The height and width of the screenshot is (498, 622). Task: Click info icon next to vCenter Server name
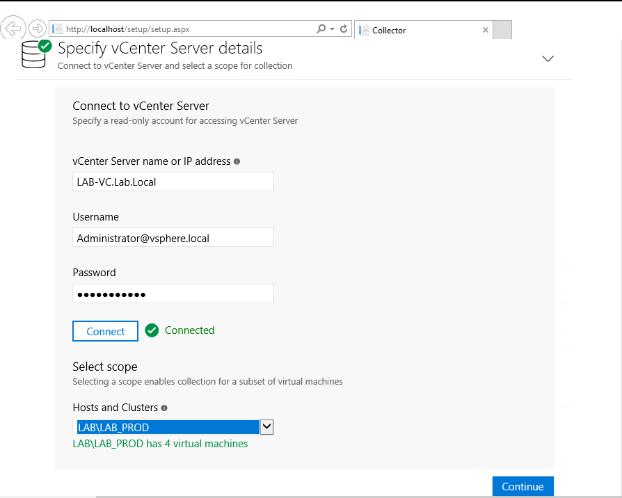point(237,161)
